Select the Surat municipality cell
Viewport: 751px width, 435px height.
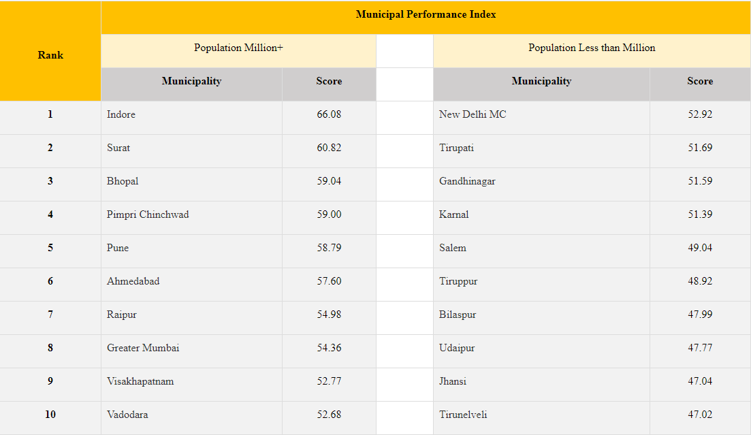[118, 148]
